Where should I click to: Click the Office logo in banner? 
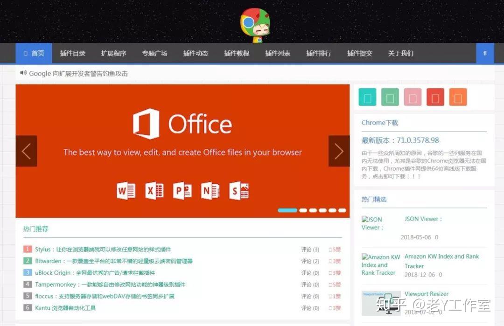tap(182, 124)
